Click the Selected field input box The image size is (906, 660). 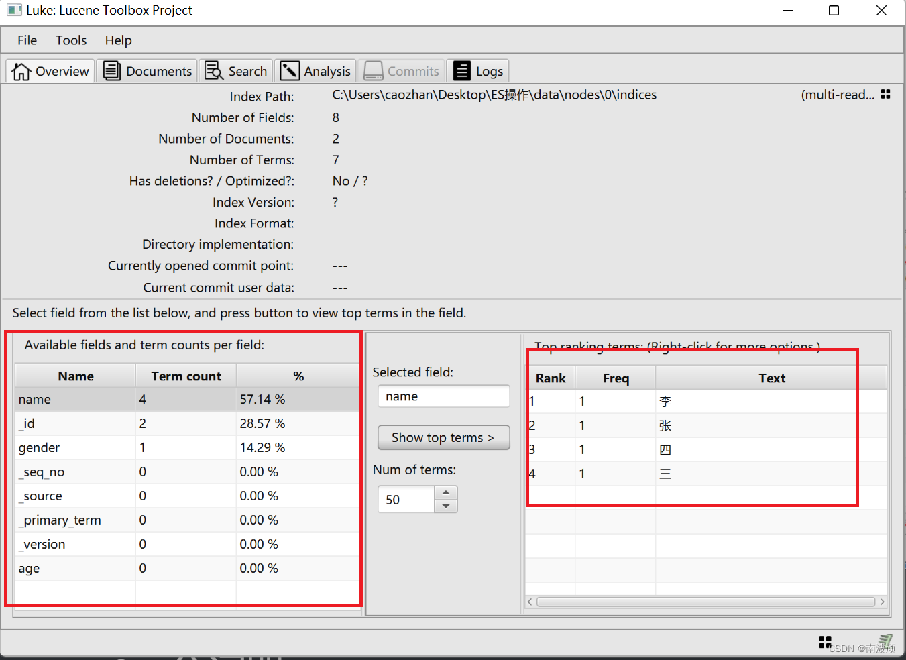pyautogui.click(x=443, y=396)
